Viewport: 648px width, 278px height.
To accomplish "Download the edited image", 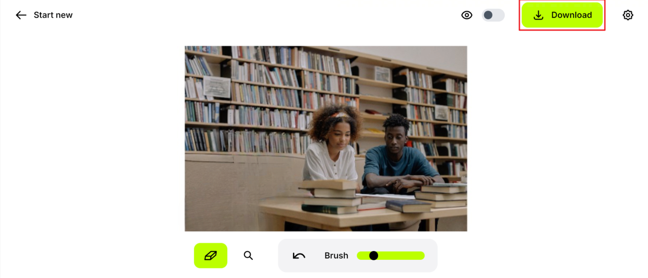I will tap(562, 15).
